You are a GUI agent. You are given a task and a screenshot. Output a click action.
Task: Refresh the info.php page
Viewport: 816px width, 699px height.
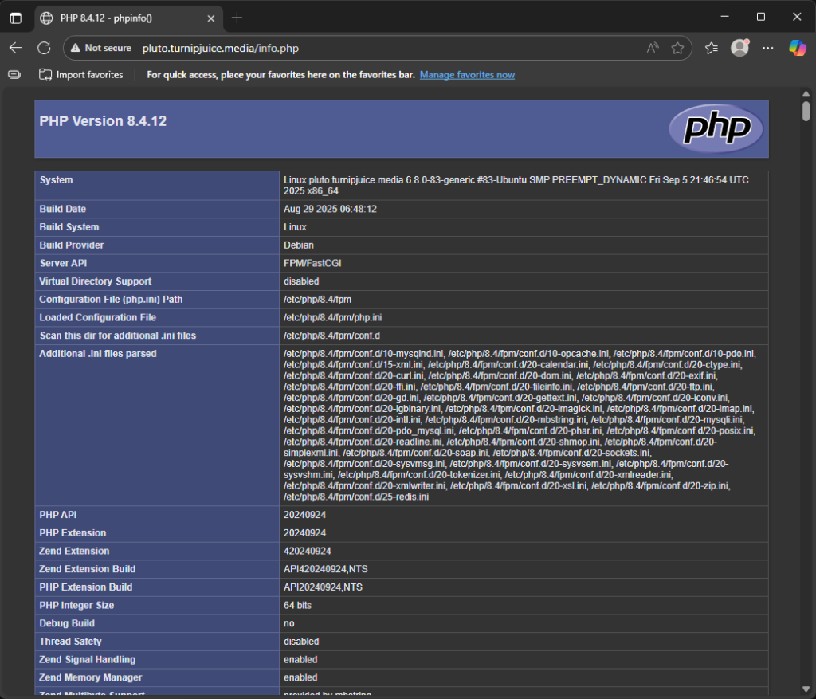pos(44,48)
